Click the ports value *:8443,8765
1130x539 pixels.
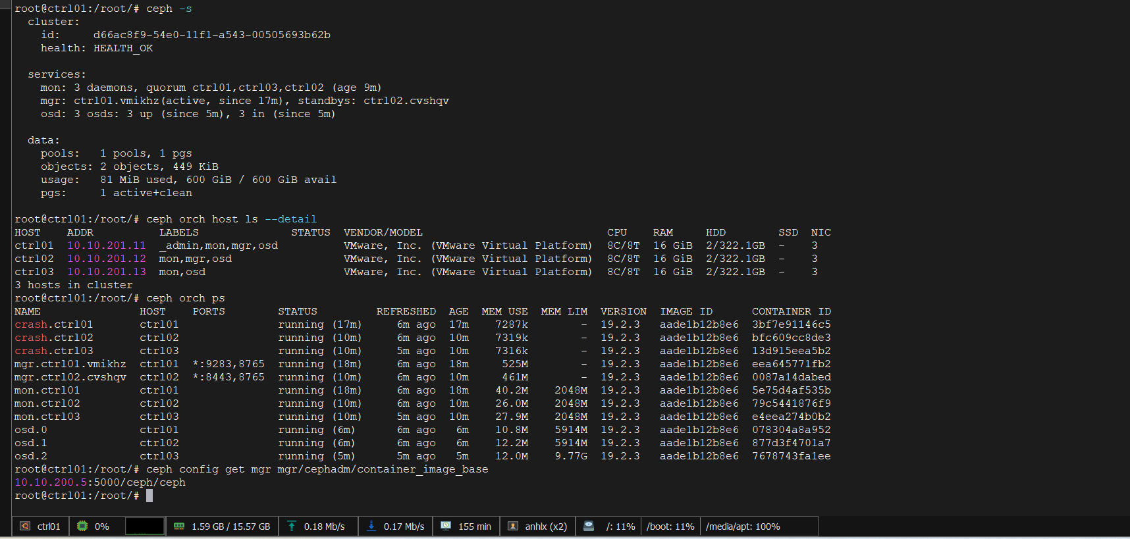tap(229, 377)
